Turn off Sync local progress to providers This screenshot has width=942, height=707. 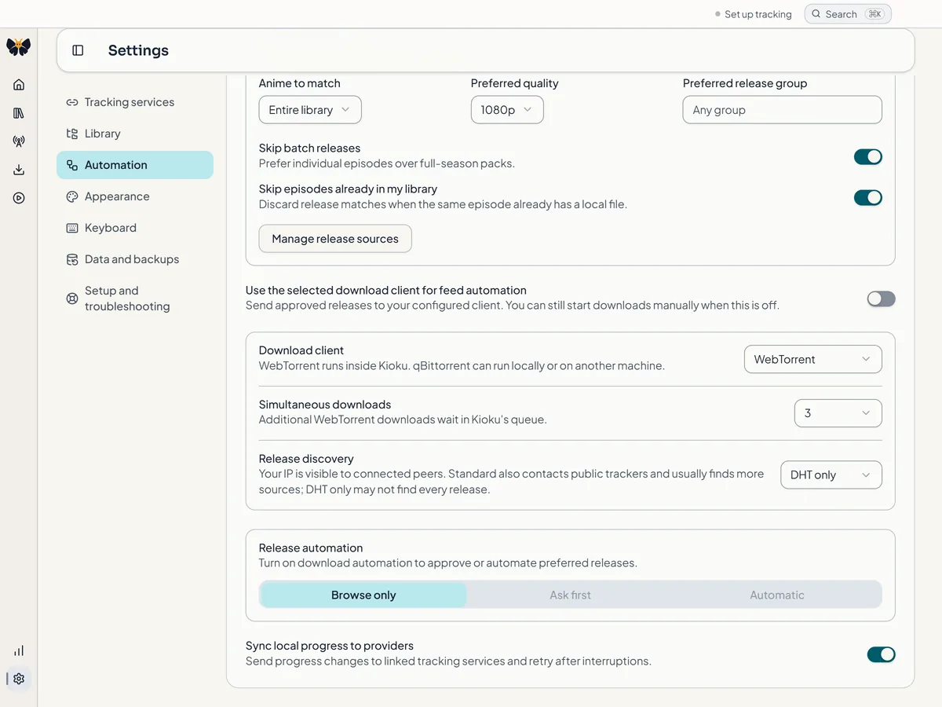pos(881,654)
